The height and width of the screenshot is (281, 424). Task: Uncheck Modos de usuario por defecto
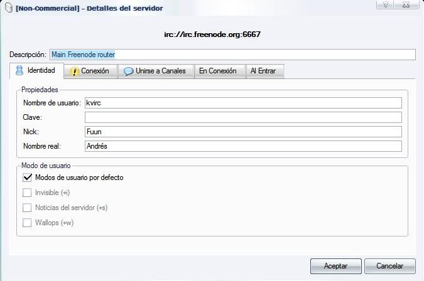pos(27,178)
